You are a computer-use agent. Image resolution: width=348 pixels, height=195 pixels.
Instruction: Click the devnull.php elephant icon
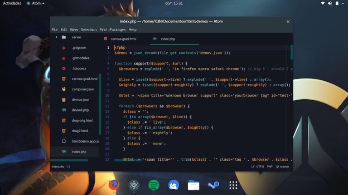(64, 110)
